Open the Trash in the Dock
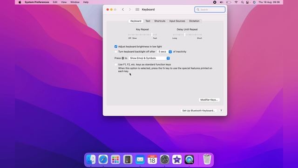 click(x=207, y=160)
